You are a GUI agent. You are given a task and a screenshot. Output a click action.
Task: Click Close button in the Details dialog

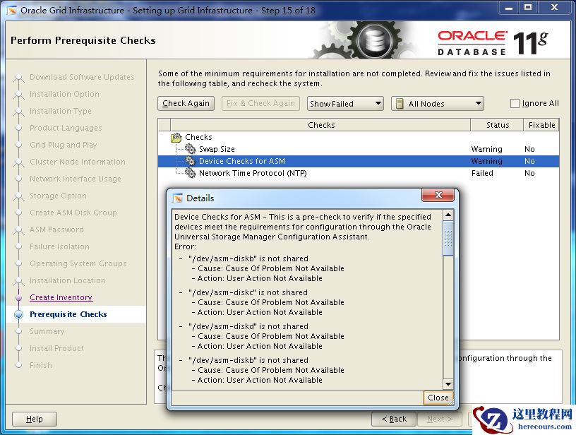click(438, 398)
